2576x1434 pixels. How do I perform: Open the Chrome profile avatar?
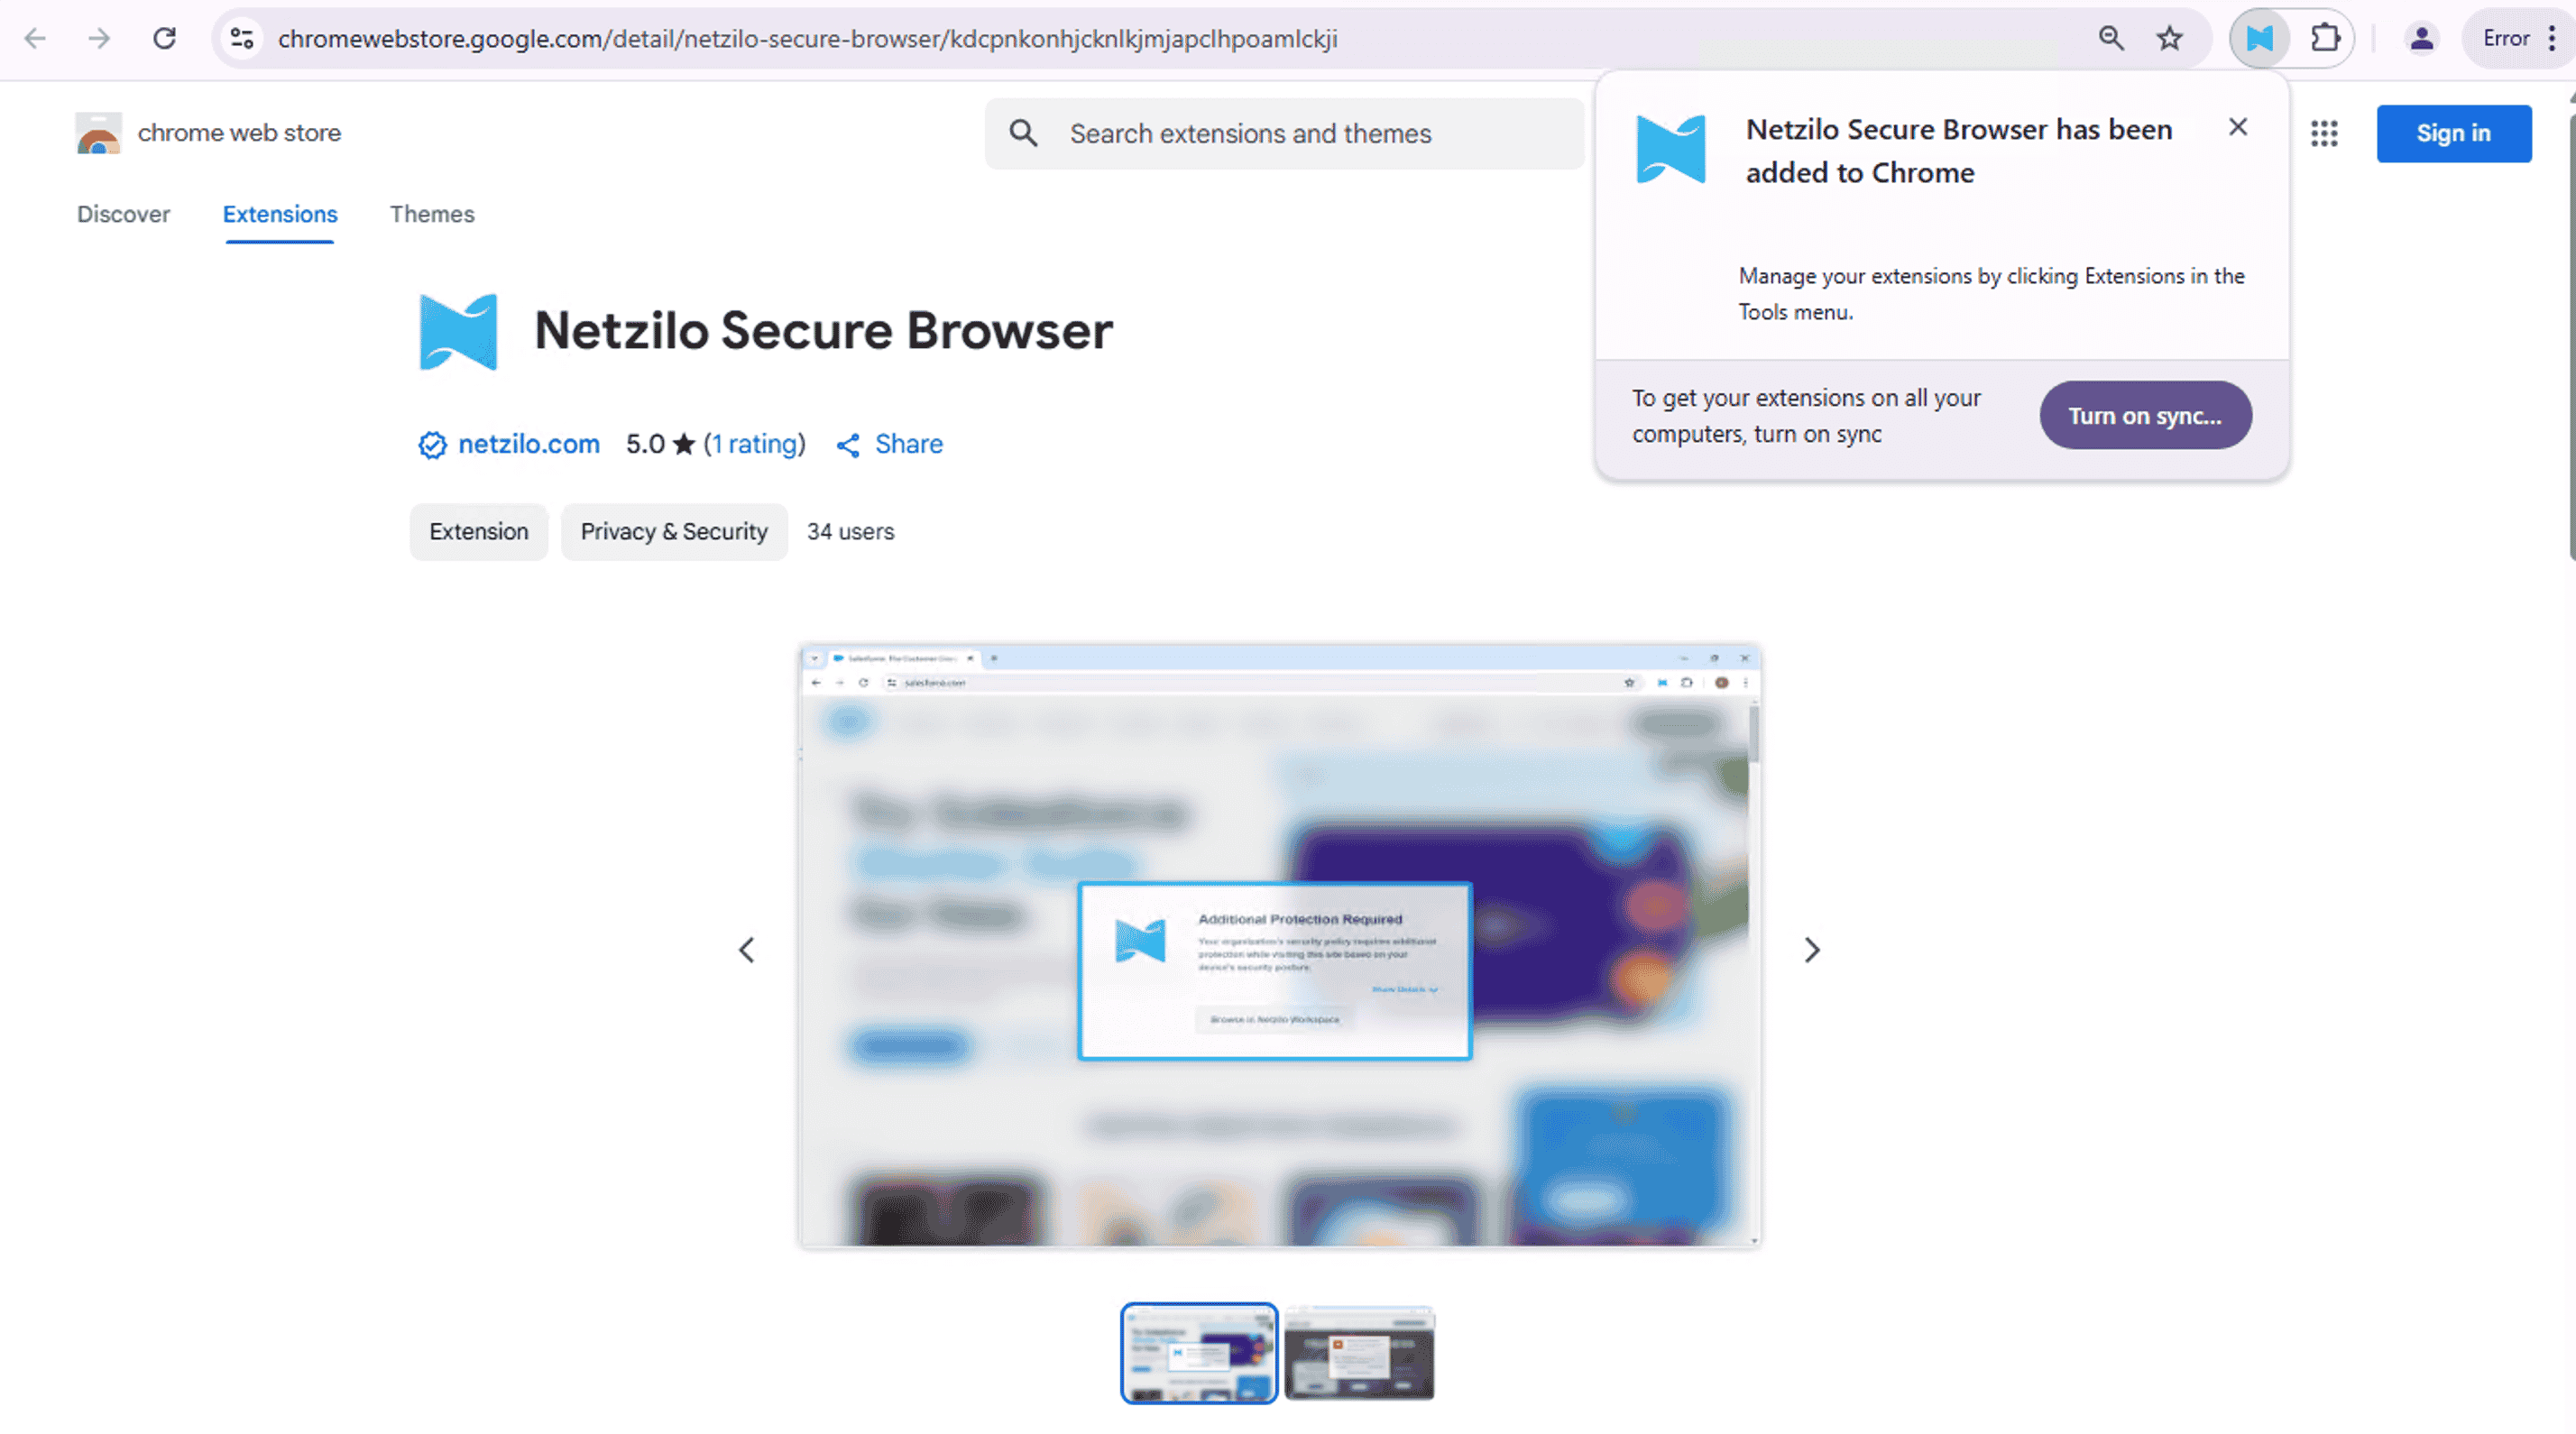(x=2421, y=38)
